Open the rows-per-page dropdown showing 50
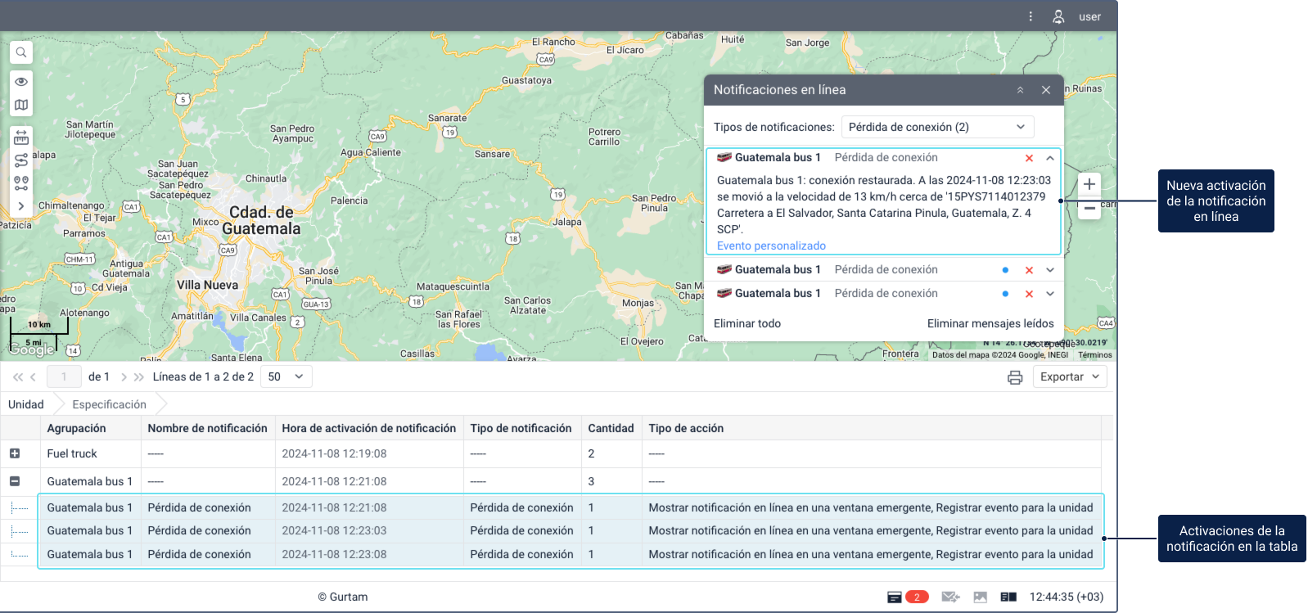This screenshot has width=1308, height=613. pyautogui.click(x=286, y=376)
